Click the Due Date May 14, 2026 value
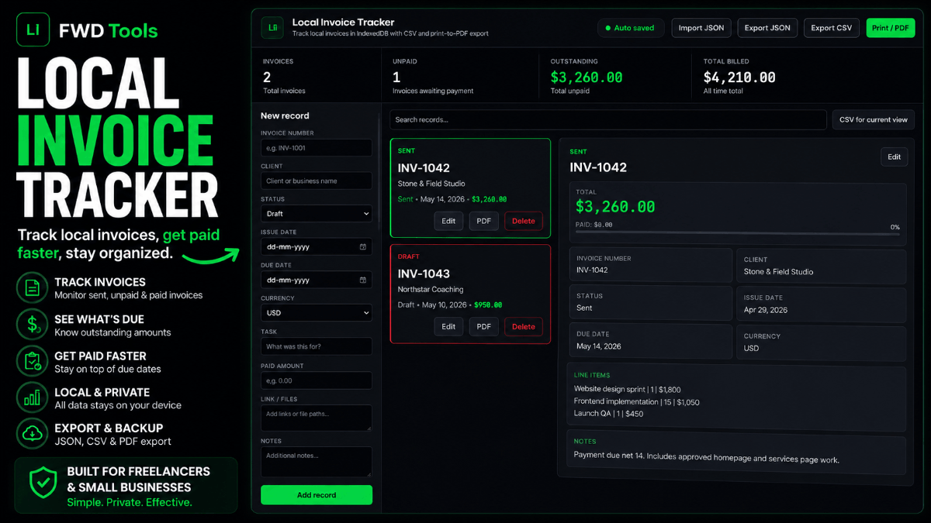 (x=598, y=346)
